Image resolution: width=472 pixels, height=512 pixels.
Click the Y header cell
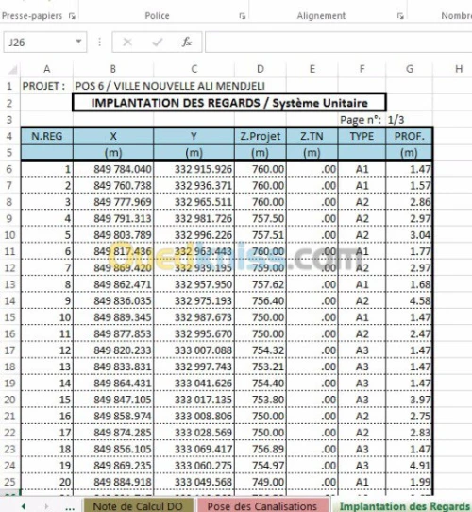click(x=194, y=136)
